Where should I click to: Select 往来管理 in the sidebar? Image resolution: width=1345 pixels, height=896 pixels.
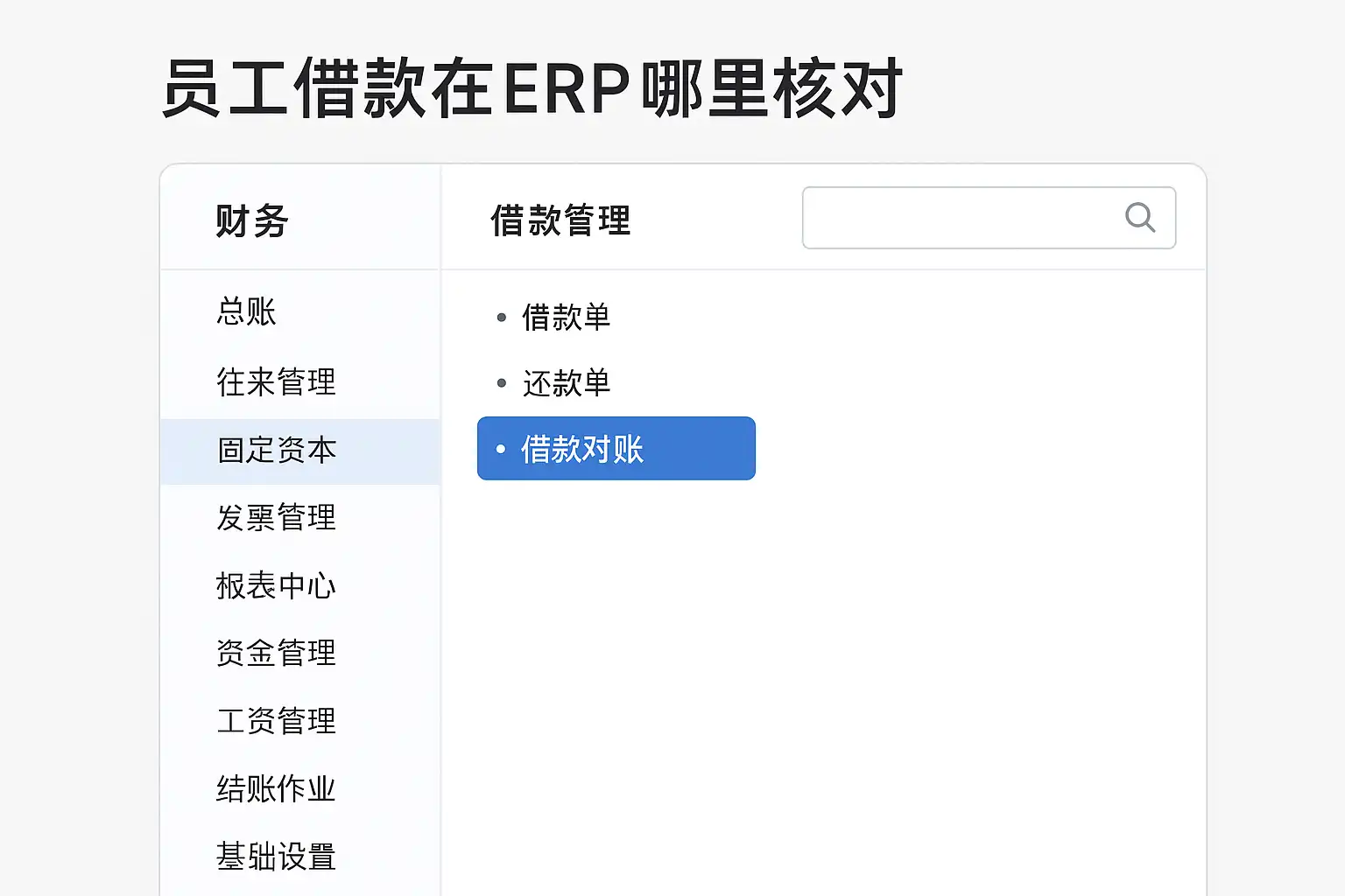[x=276, y=381]
